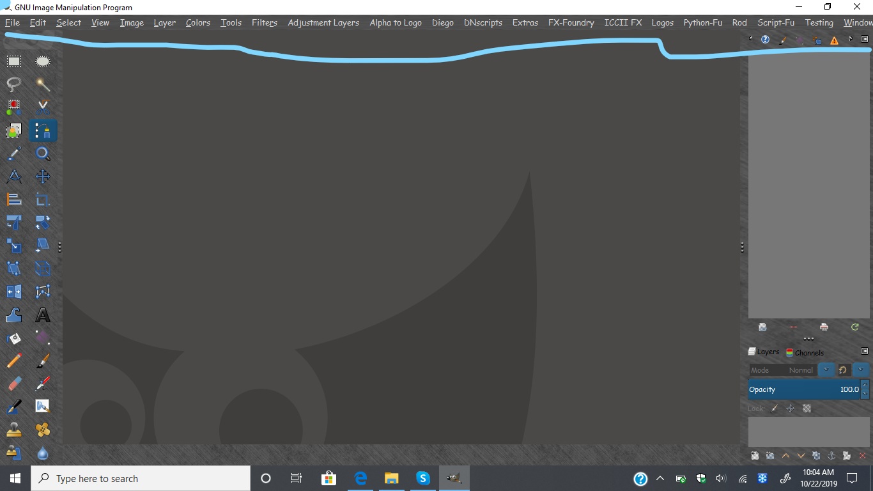The height and width of the screenshot is (491, 873).
Task: Select the Heal bandage tool
Action: (43, 430)
